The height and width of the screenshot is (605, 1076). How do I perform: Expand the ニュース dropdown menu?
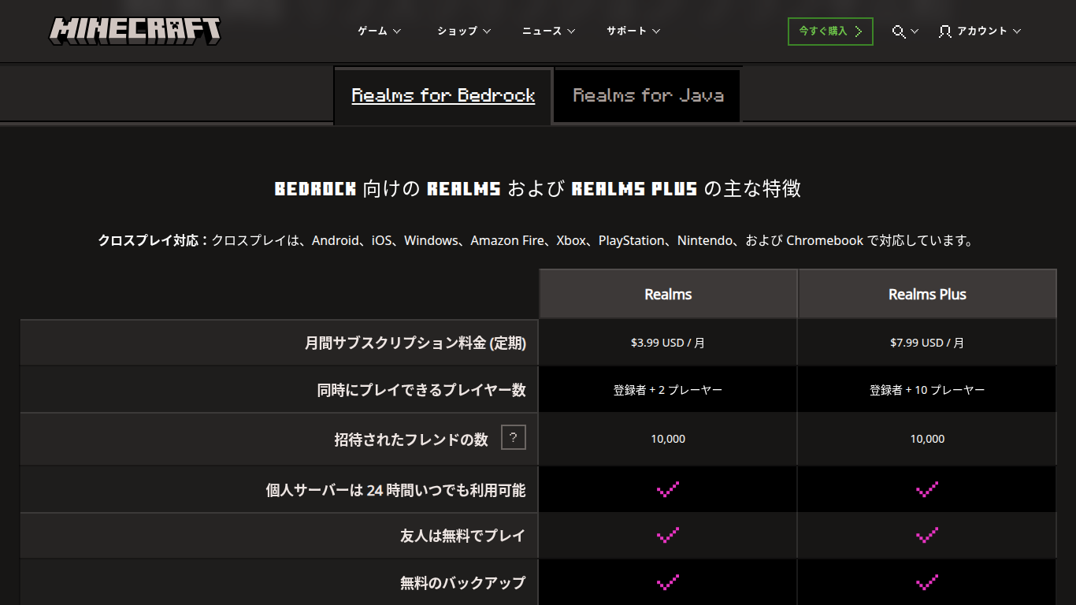pos(548,32)
